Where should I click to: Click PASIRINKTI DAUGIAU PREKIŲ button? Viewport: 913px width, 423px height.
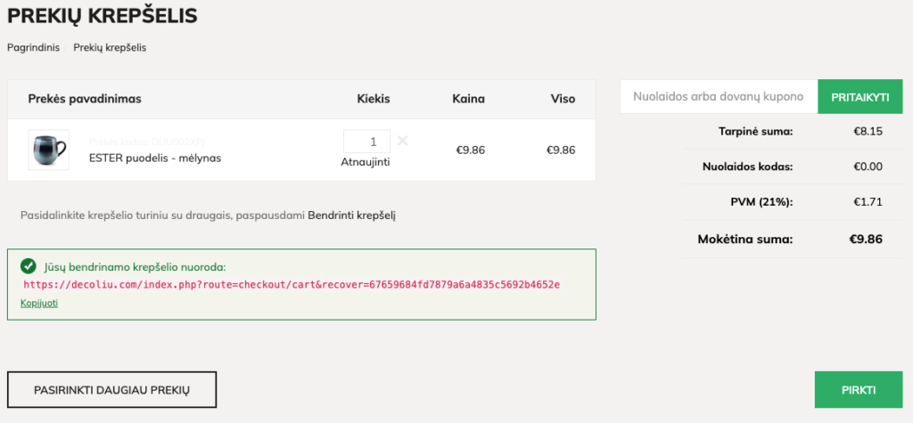111,390
